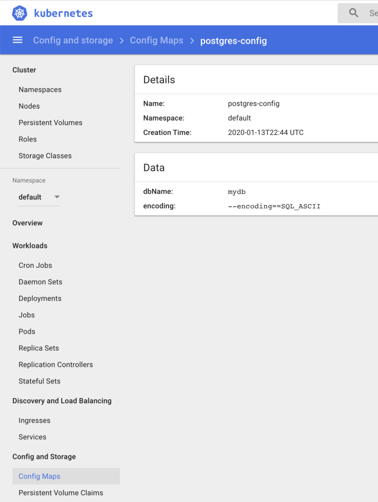Select Config Maps in sidebar
Viewport: 378px width, 502px height.
pyautogui.click(x=66, y=476)
